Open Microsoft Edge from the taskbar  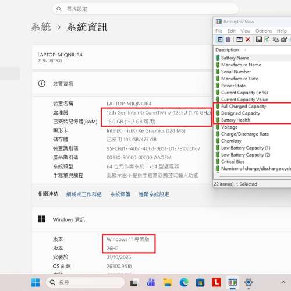pyautogui.click(x=184, y=282)
